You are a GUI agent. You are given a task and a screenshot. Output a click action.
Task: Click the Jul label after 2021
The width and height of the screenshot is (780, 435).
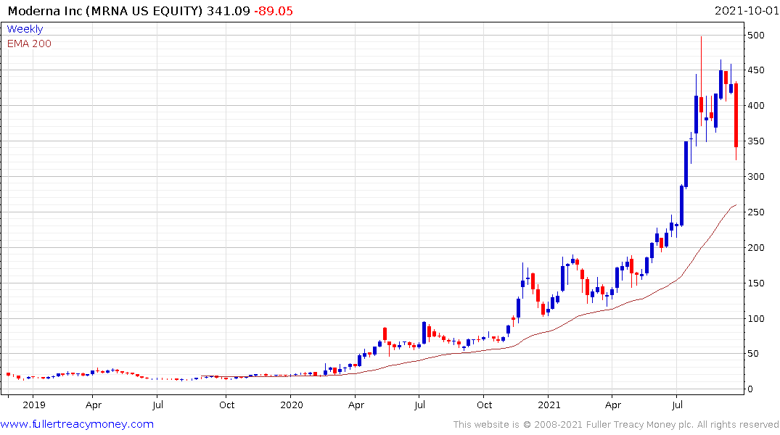tap(677, 405)
